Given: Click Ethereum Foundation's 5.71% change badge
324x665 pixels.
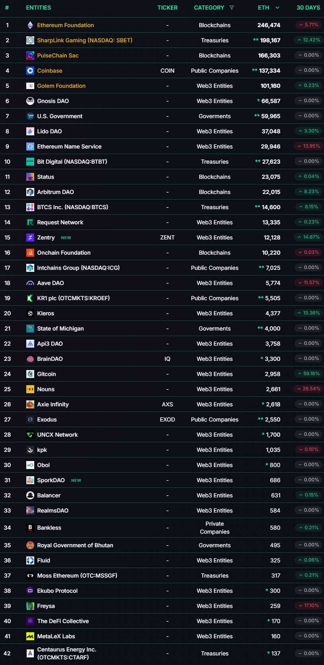Looking at the screenshot, I should click(x=308, y=25).
